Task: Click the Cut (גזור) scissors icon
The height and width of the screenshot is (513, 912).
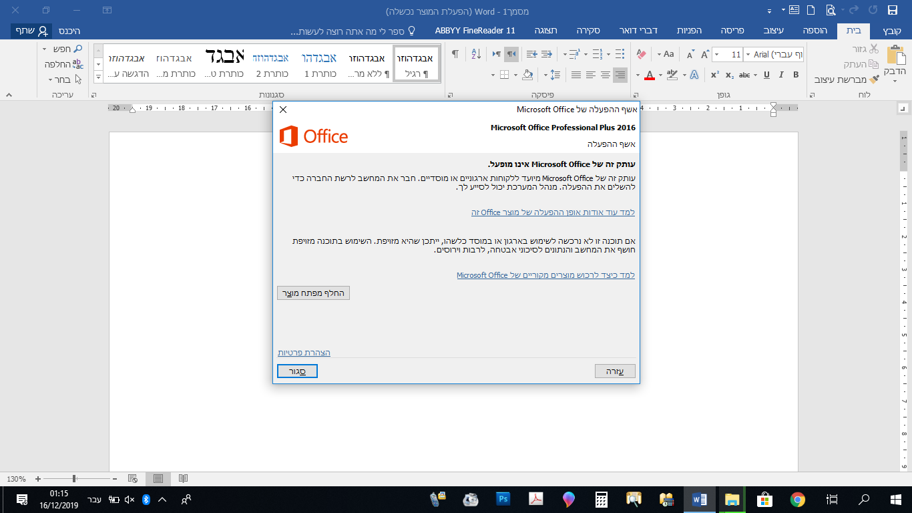Action: coord(874,49)
